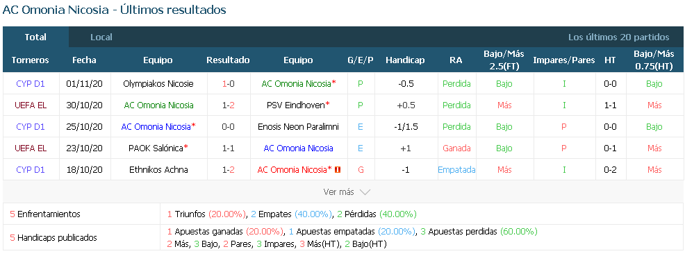Click the Handicap column header
Screen dimensions: 685x256
tap(405, 60)
